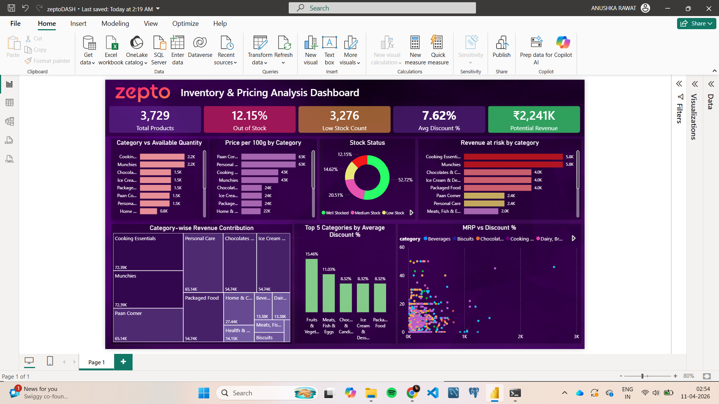Open the ANUSHKA RAWAT account profile

pyautogui.click(x=620, y=8)
